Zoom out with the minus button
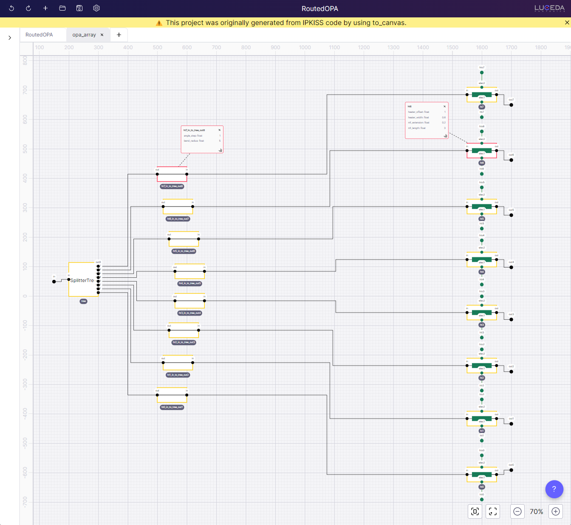The height and width of the screenshot is (525, 571). (517, 511)
